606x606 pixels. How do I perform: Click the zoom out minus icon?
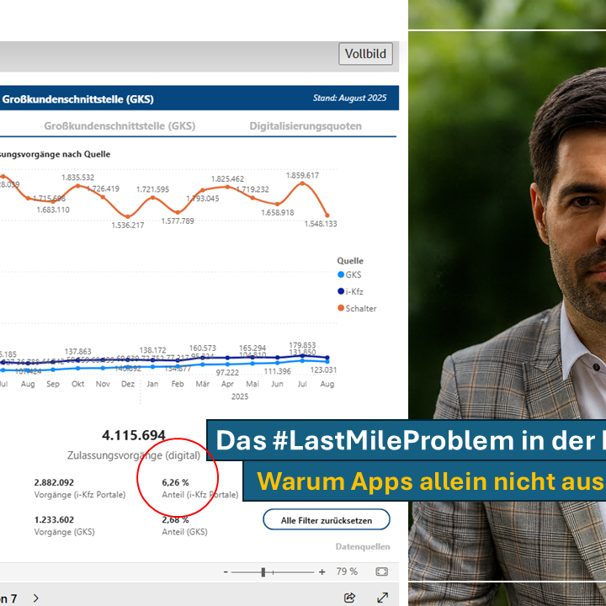click(x=226, y=571)
